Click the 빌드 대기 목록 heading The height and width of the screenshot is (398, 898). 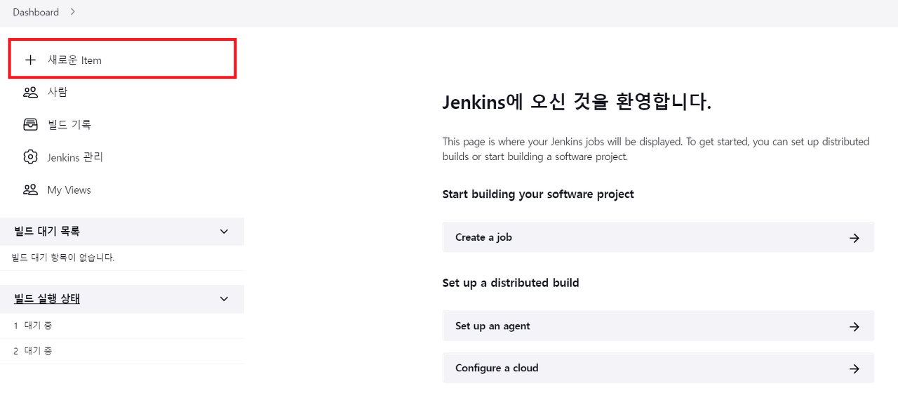(x=47, y=231)
